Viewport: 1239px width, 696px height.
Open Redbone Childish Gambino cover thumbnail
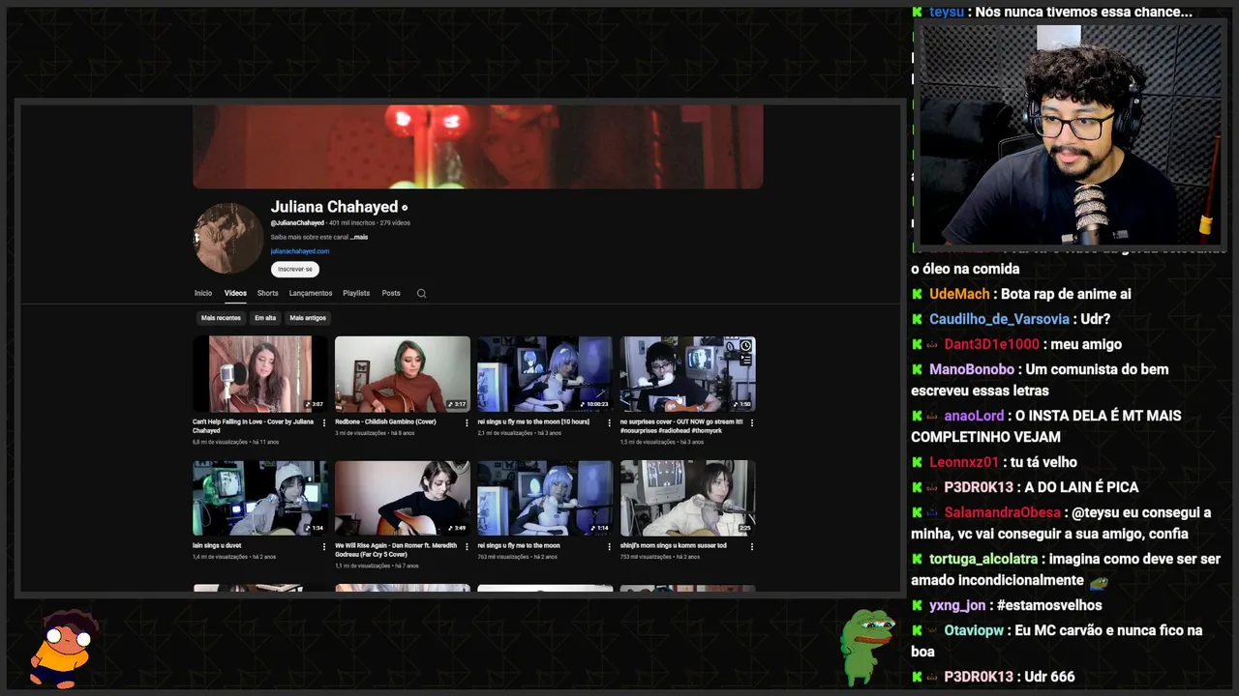coord(403,374)
